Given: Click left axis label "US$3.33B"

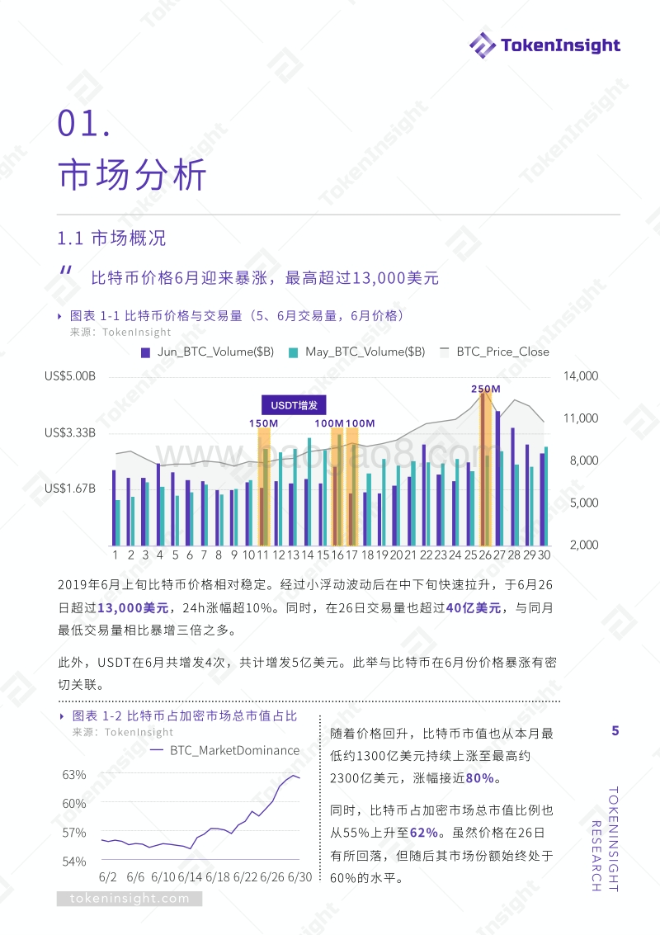Looking at the screenshot, I should pos(70,432).
